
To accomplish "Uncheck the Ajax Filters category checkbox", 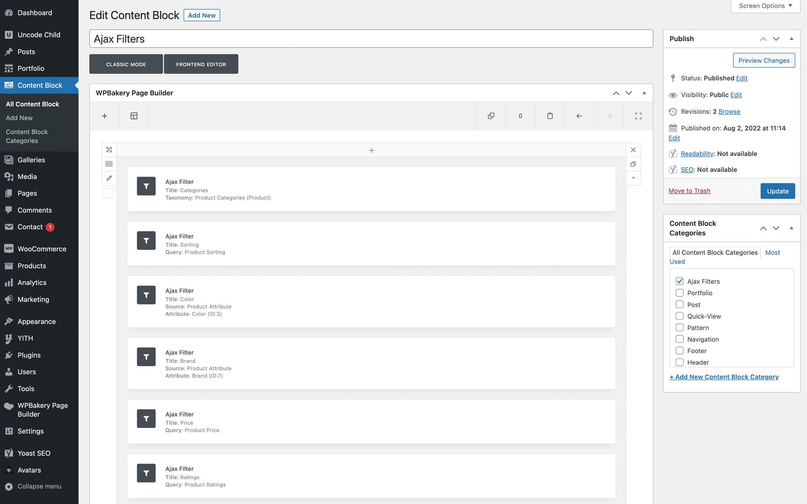I will (x=679, y=281).
